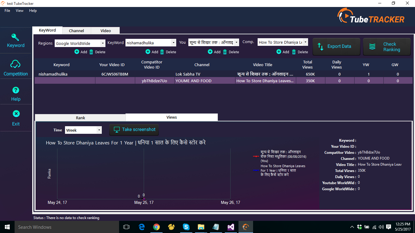415x233 pixels.
Task: Open the Help menu in menu bar
Action: click(x=33, y=11)
